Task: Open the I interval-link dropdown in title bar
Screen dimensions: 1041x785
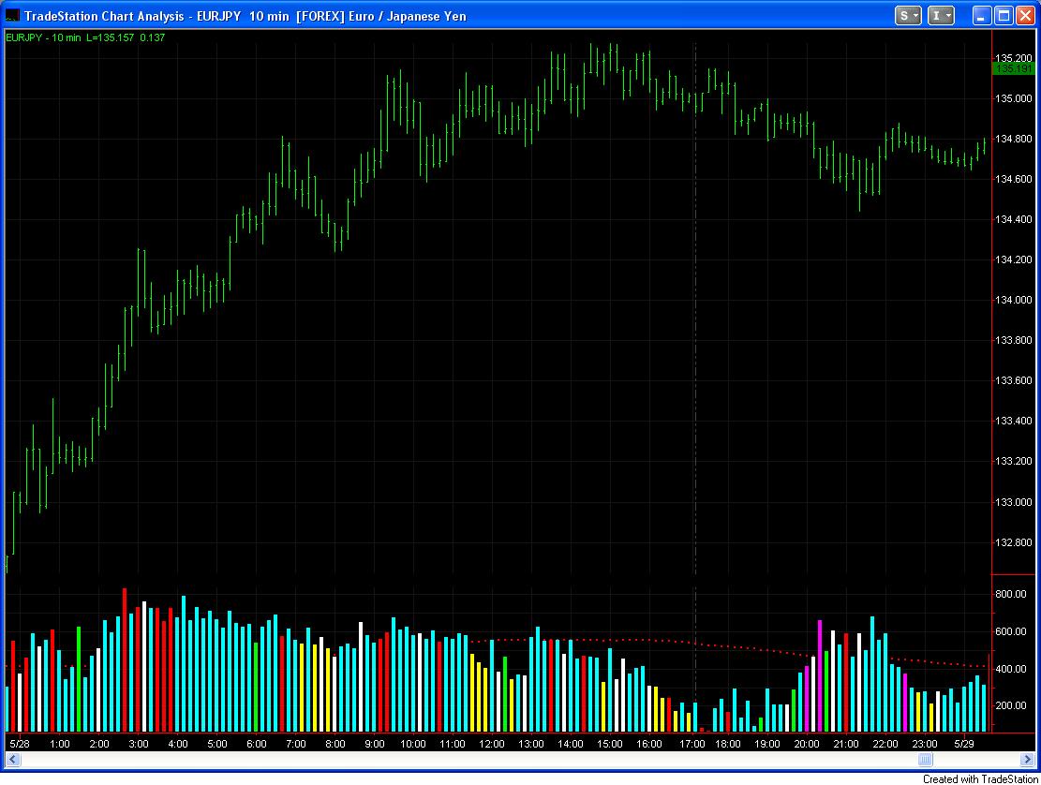Action: click(x=940, y=15)
